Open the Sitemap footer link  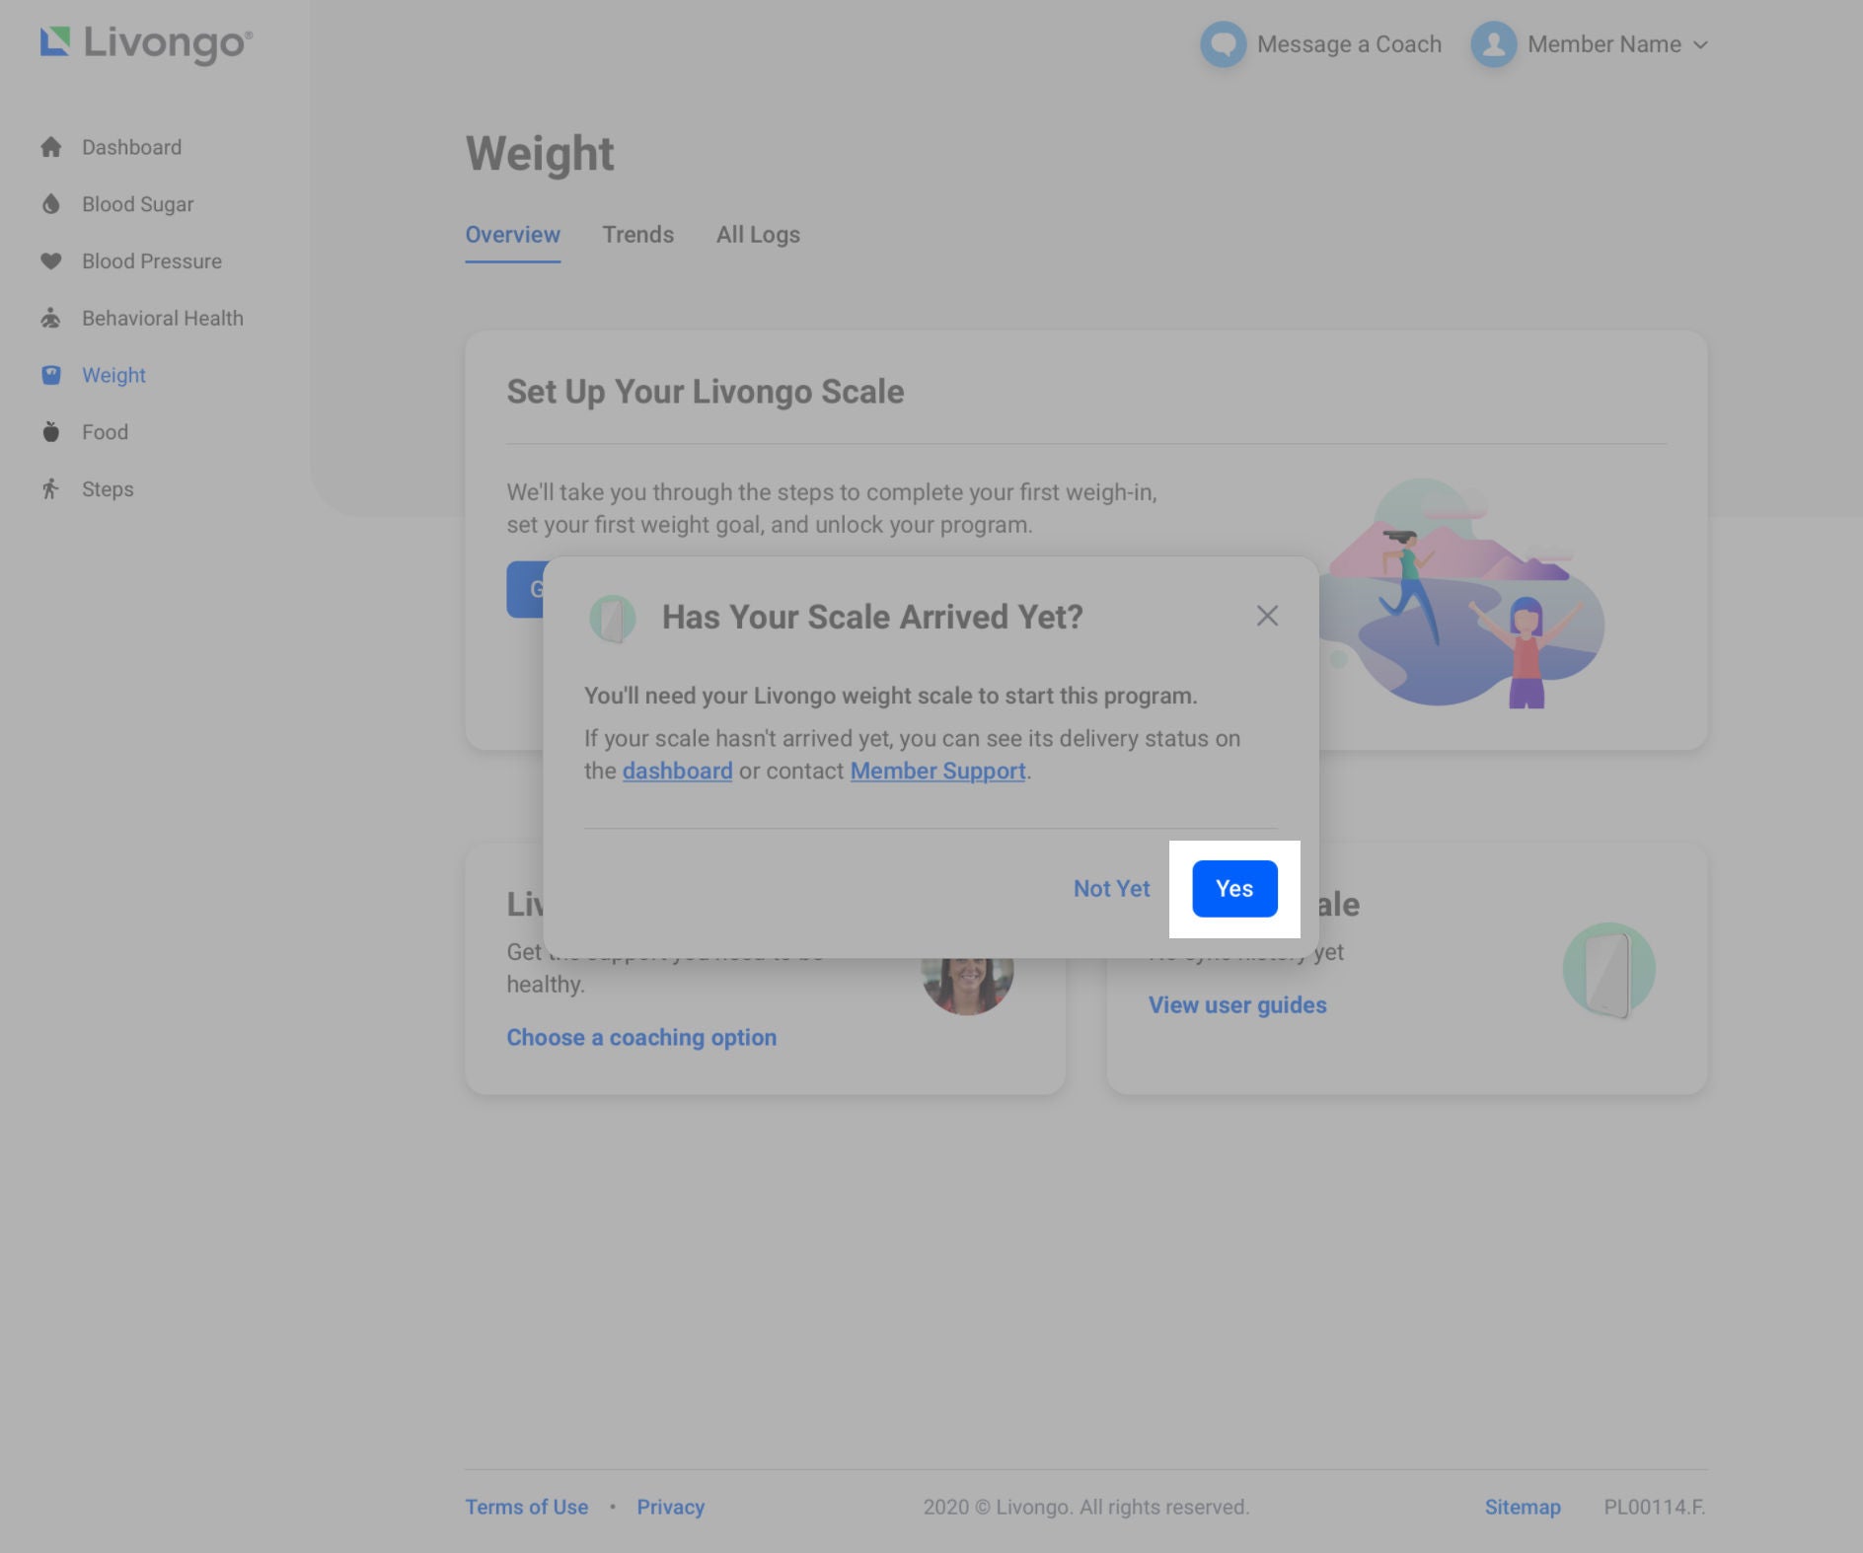click(1522, 1508)
